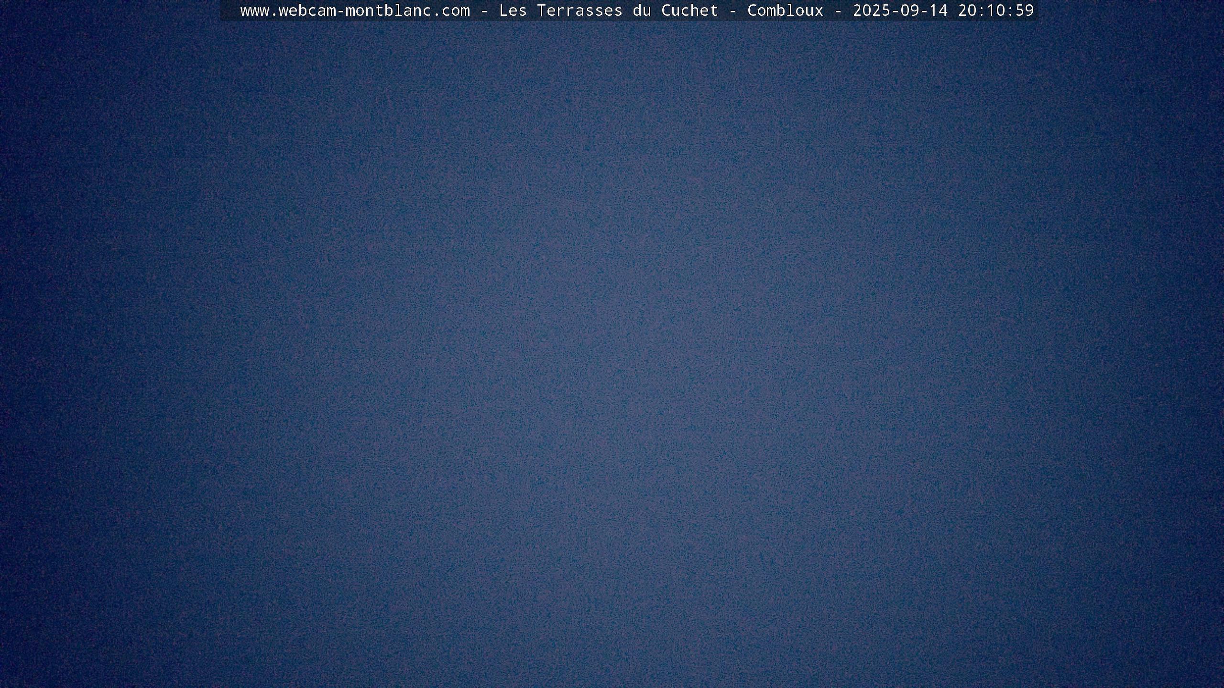Click the dark right end of caption banner
Viewport: 1224px width, 688px height.
tap(1036, 11)
